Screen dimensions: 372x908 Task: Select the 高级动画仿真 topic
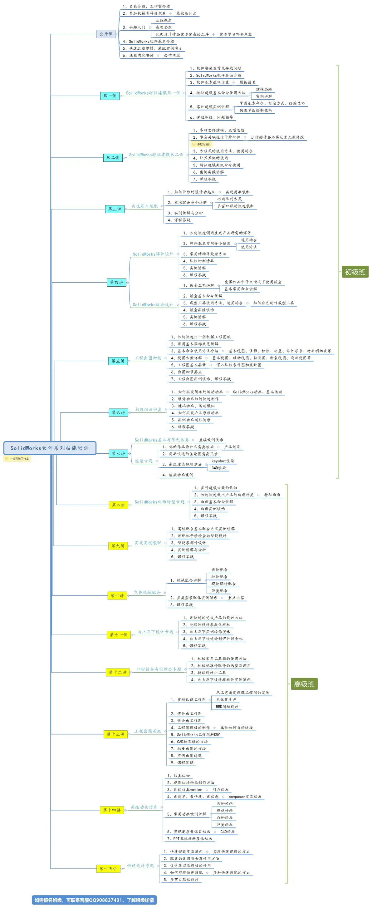coord(144,807)
